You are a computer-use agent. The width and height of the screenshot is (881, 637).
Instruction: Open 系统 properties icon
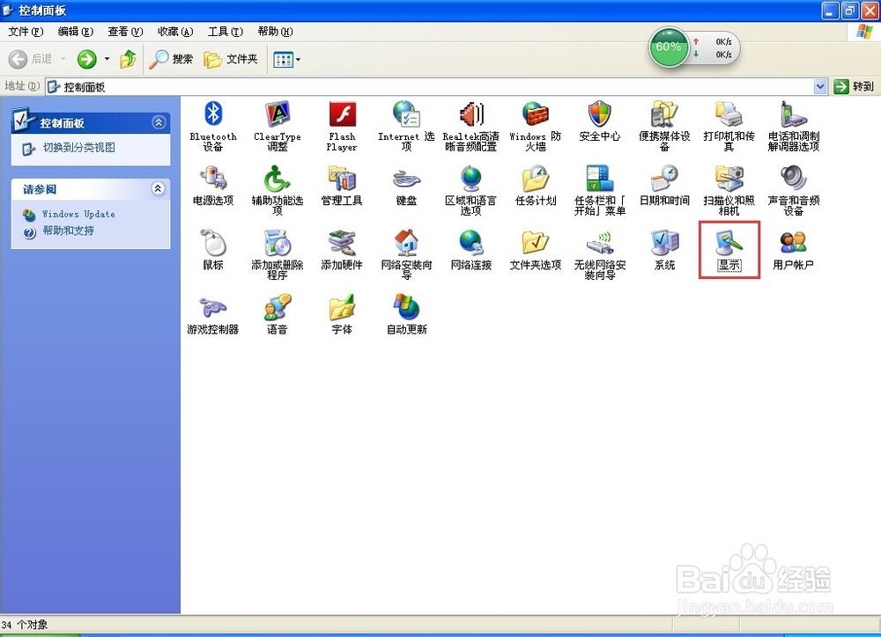click(x=664, y=250)
